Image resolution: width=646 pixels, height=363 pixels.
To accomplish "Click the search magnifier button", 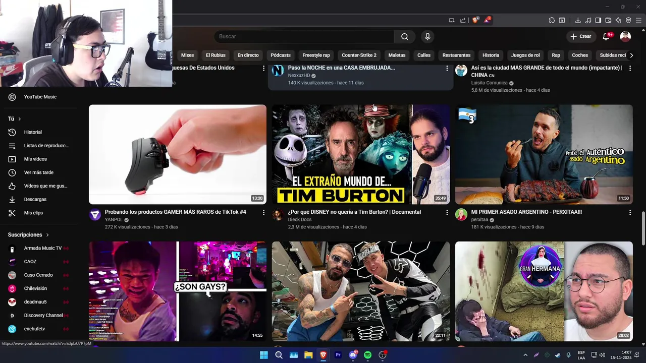I will point(405,36).
